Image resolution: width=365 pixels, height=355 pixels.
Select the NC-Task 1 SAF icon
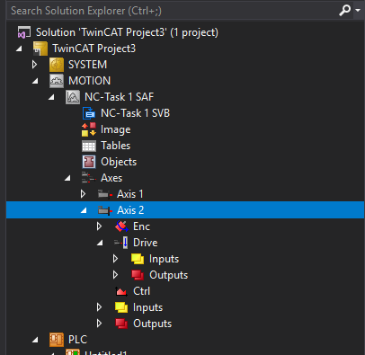click(x=73, y=97)
